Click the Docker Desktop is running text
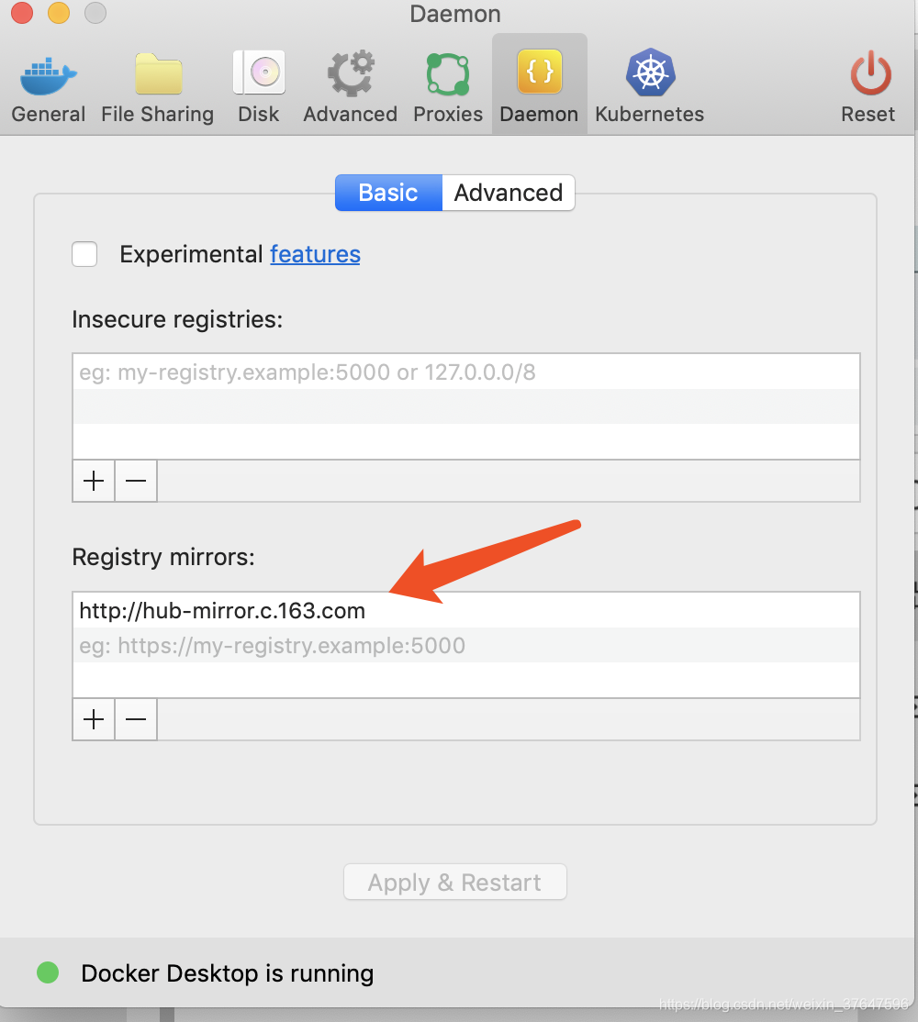918x1022 pixels. (228, 973)
